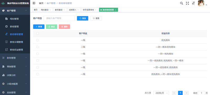Collapse the 客户管理 menu chevron

click(26, 11)
